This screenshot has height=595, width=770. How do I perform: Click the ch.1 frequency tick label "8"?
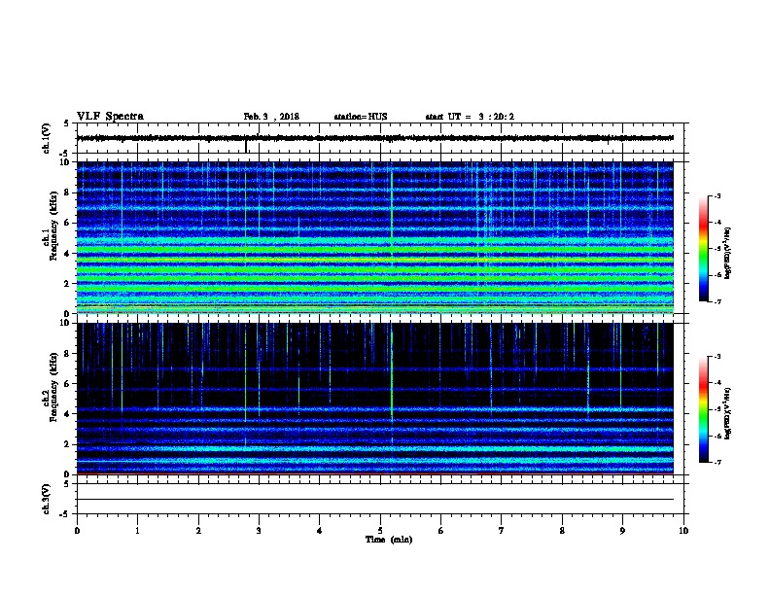67,192
